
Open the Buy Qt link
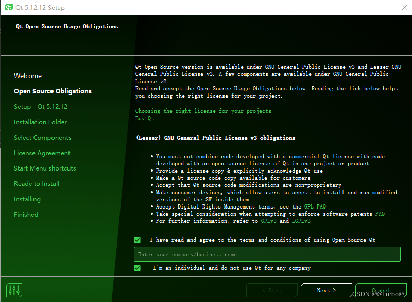pos(145,119)
